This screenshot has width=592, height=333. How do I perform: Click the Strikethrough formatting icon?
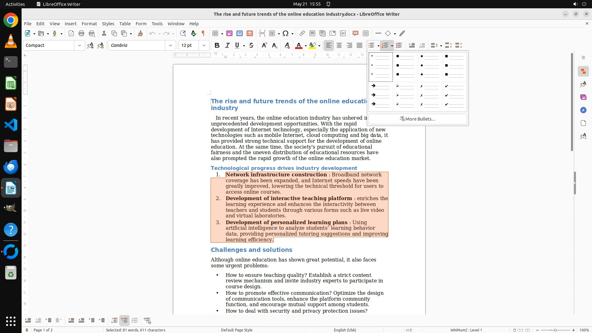pos(251,45)
